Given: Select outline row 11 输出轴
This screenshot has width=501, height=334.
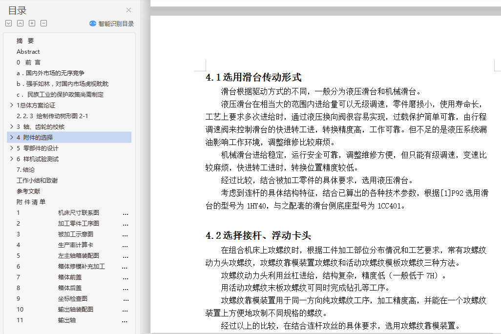Looking at the screenshot, I should pos(72,320).
